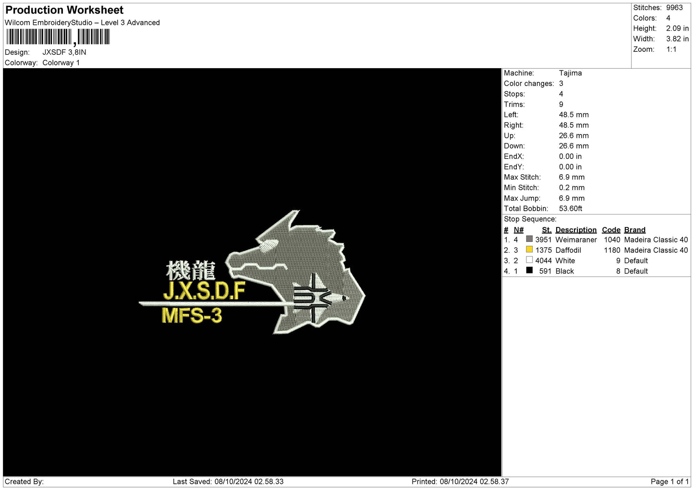Click the Code column header

point(611,230)
